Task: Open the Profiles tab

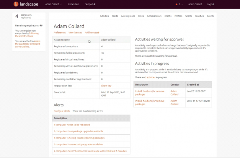Action: 178,16
